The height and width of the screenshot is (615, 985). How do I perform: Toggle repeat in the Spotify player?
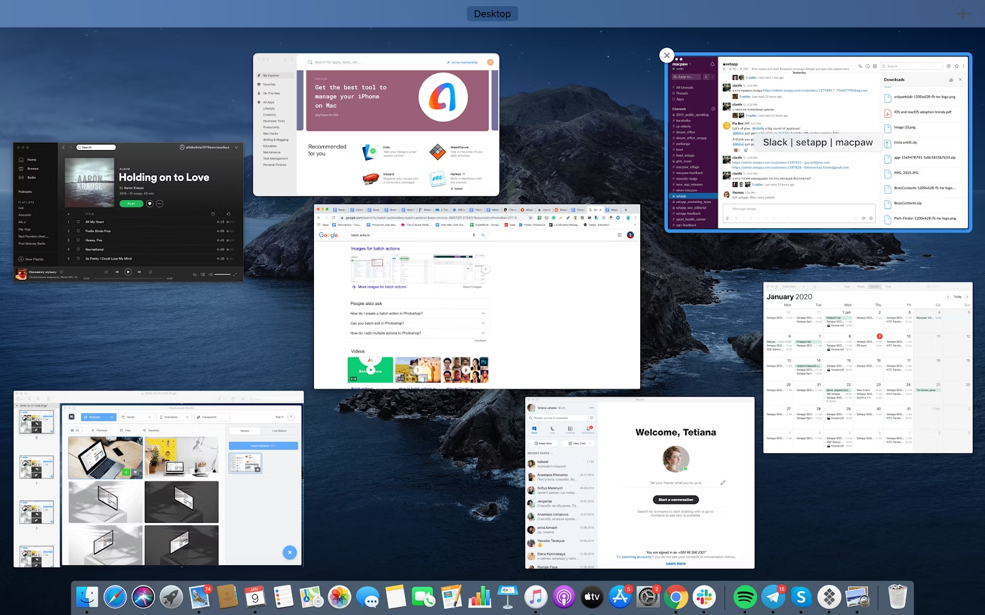150,272
